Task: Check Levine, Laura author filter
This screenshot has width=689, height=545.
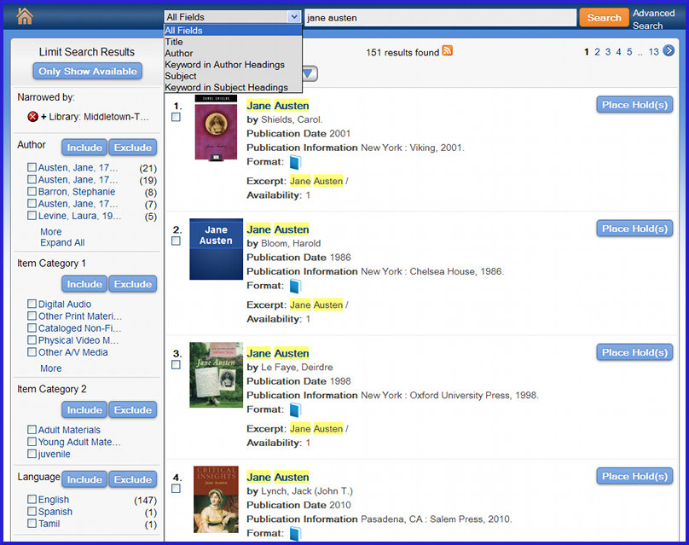Action: 32,216
